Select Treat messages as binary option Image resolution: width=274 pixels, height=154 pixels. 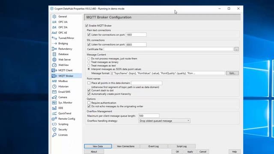pyautogui.click(x=89, y=62)
